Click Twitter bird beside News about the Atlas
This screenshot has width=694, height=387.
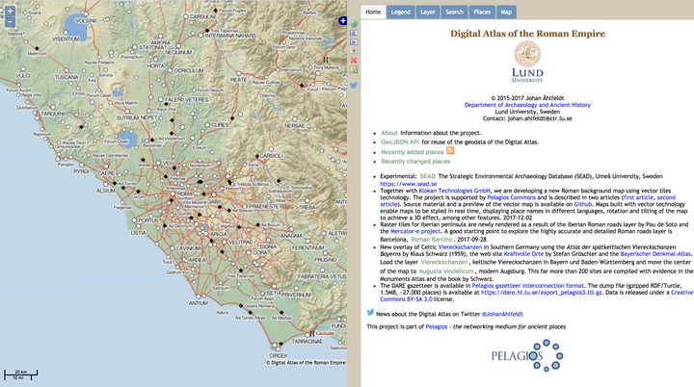[370, 313]
